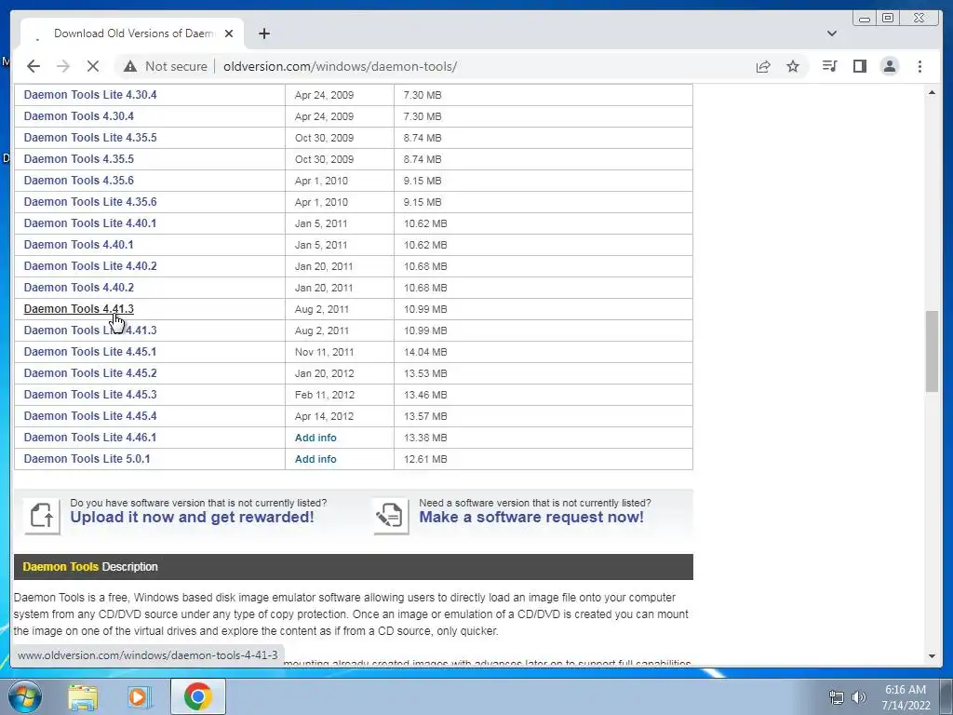The width and height of the screenshot is (953, 715).
Task: Click Upload it now and get rewarded
Action: [x=192, y=517]
